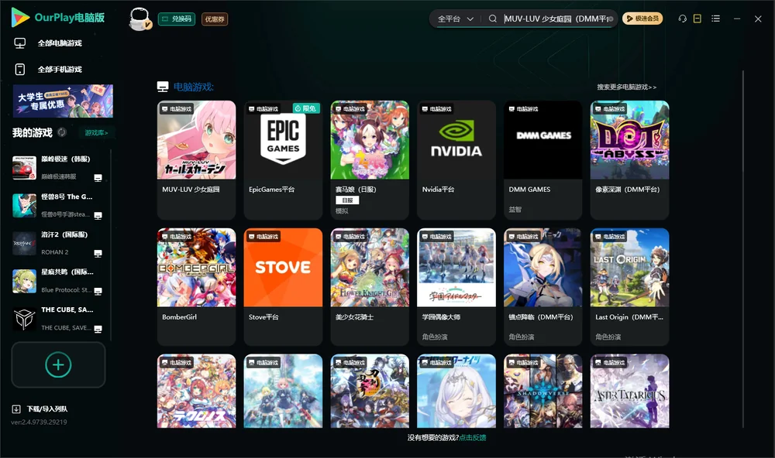Click PC icon beside THE CUBE, SAVE
This screenshot has height=458, width=775.
point(98,329)
